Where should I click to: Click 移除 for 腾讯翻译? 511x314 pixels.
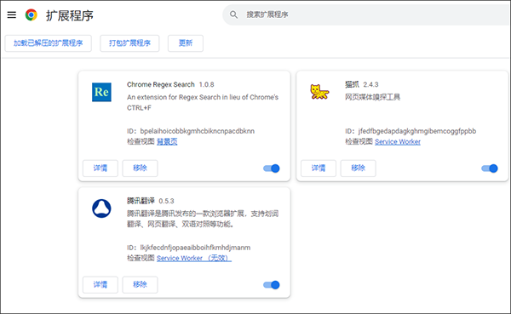pos(141,285)
